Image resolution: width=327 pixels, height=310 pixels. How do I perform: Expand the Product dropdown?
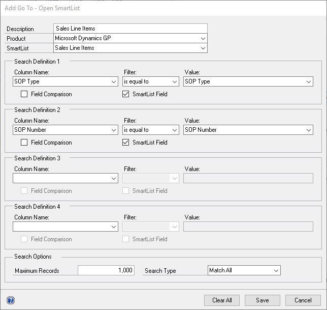coord(130,38)
